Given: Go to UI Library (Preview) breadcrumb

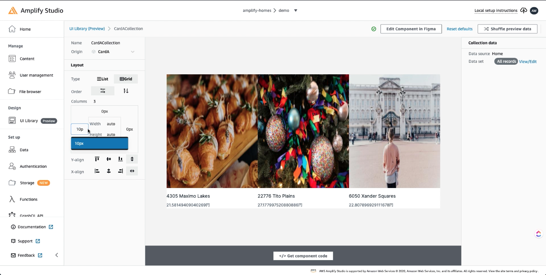Looking at the screenshot, I should click(x=87, y=29).
